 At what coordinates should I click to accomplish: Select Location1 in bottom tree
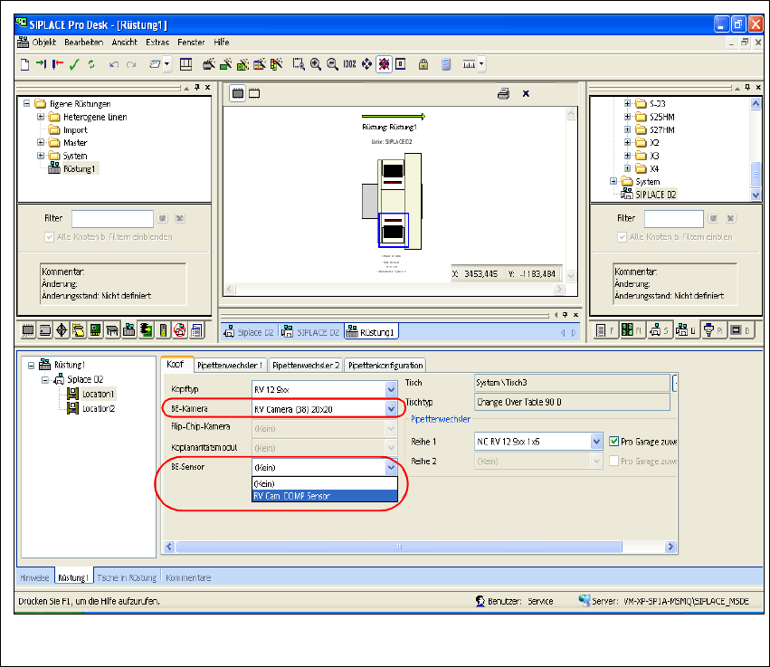click(99, 395)
